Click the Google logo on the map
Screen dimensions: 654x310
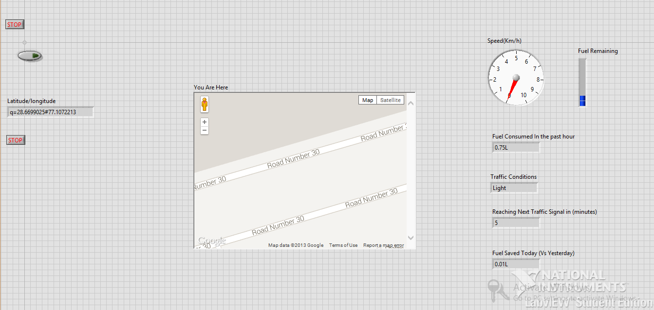(211, 240)
